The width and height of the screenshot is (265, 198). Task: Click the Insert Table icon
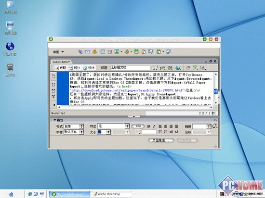(x=103, y=51)
